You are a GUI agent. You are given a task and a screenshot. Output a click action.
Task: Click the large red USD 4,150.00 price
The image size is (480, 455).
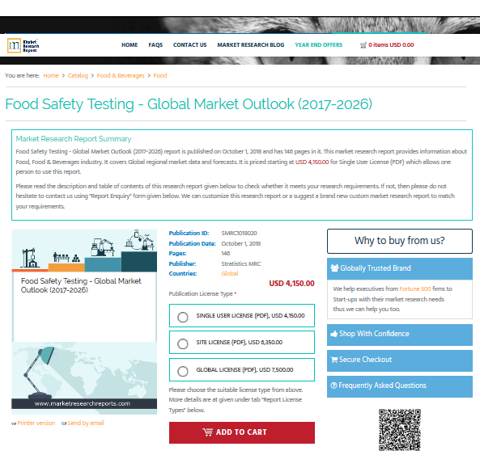click(x=291, y=284)
